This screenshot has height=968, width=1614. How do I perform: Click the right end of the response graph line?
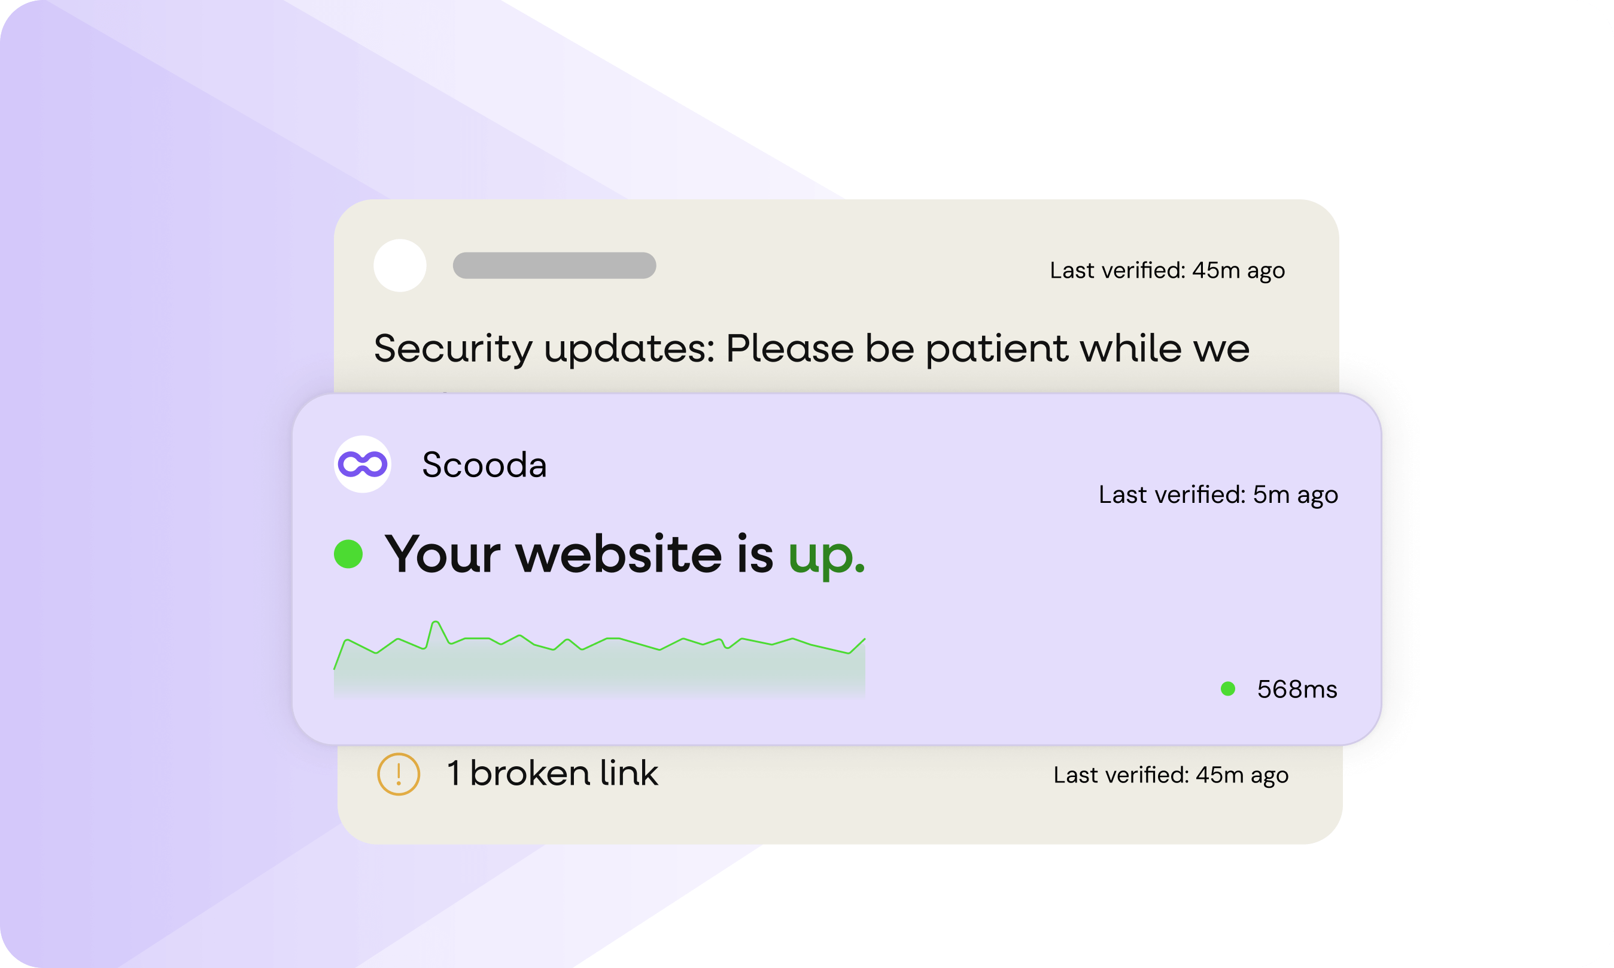point(864,640)
